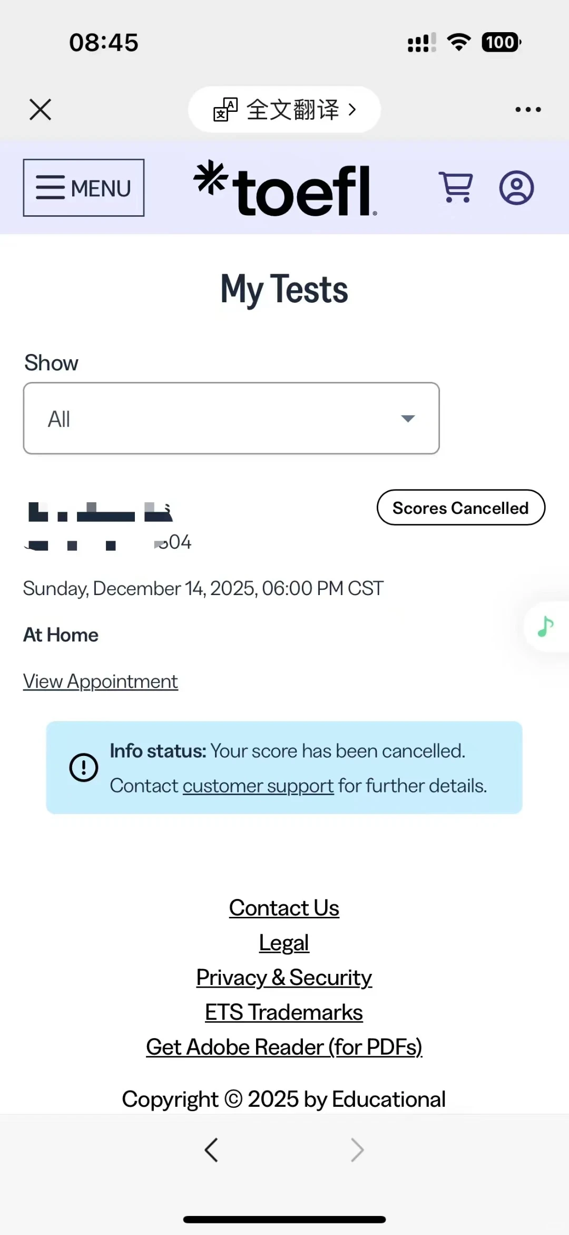This screenshot has width=569, height=1235.
Task: Close the in-app browser with X
Action: tap(41, 110)
